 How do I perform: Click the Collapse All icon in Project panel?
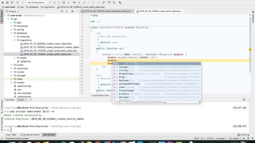point(67,12)
